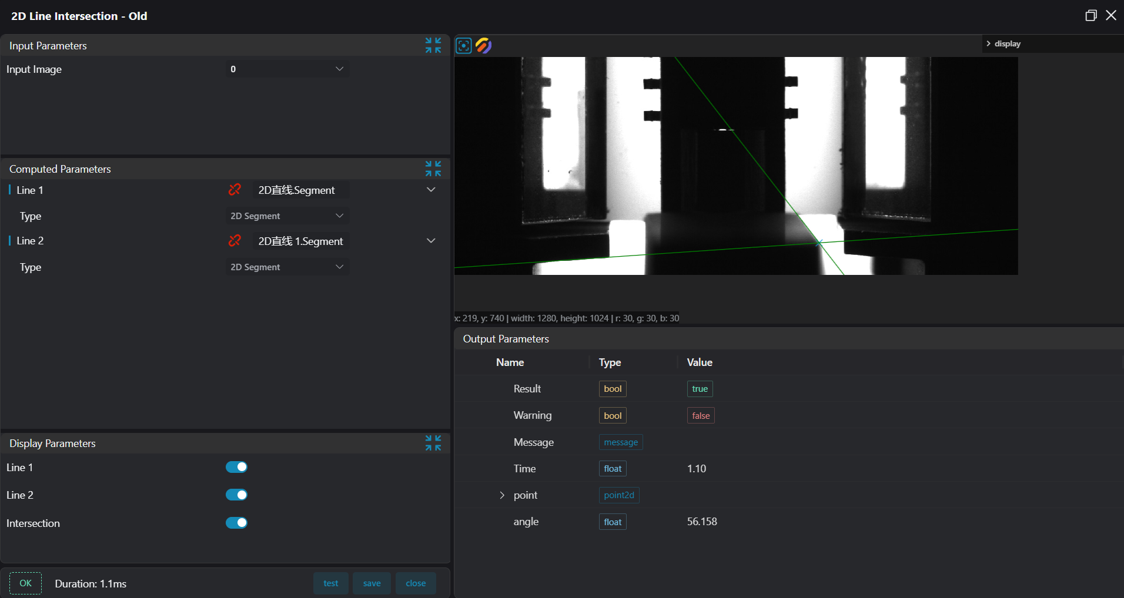Click the orange striped circle icon
The image size is (1124, 598).
tap(484, 46)
